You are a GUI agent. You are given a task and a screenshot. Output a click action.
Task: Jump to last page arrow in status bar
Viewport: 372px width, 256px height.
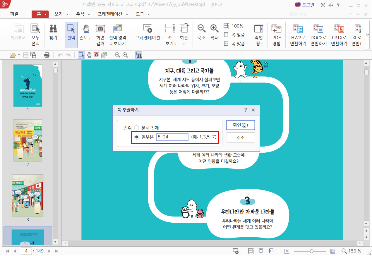[x=57, y=251]
